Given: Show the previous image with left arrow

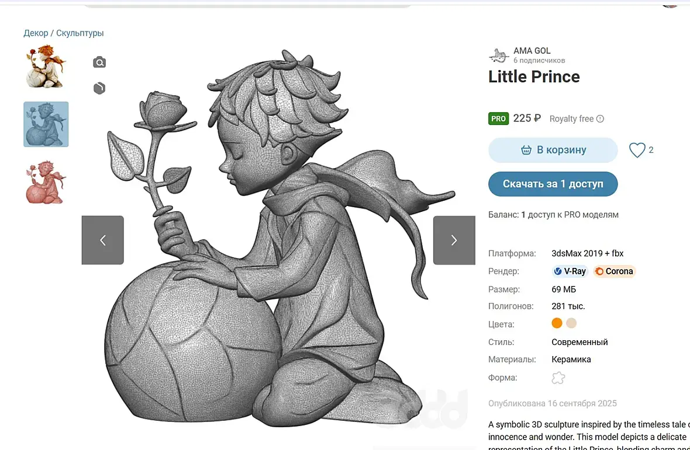Looking at the screenshot, I should 103,240.
